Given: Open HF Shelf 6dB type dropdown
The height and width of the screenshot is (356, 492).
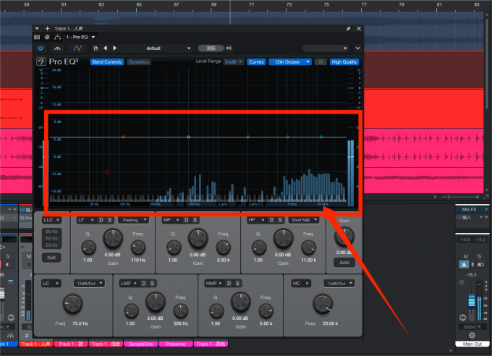Looking at the screenshot, I should pyautogui.click(x=304, y=220).
